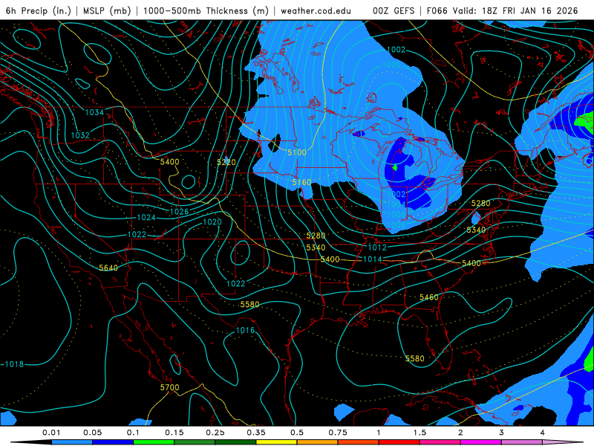Click the '1026' isobar label
Viewport: 594px width, 446px height.
pos(179,212)
